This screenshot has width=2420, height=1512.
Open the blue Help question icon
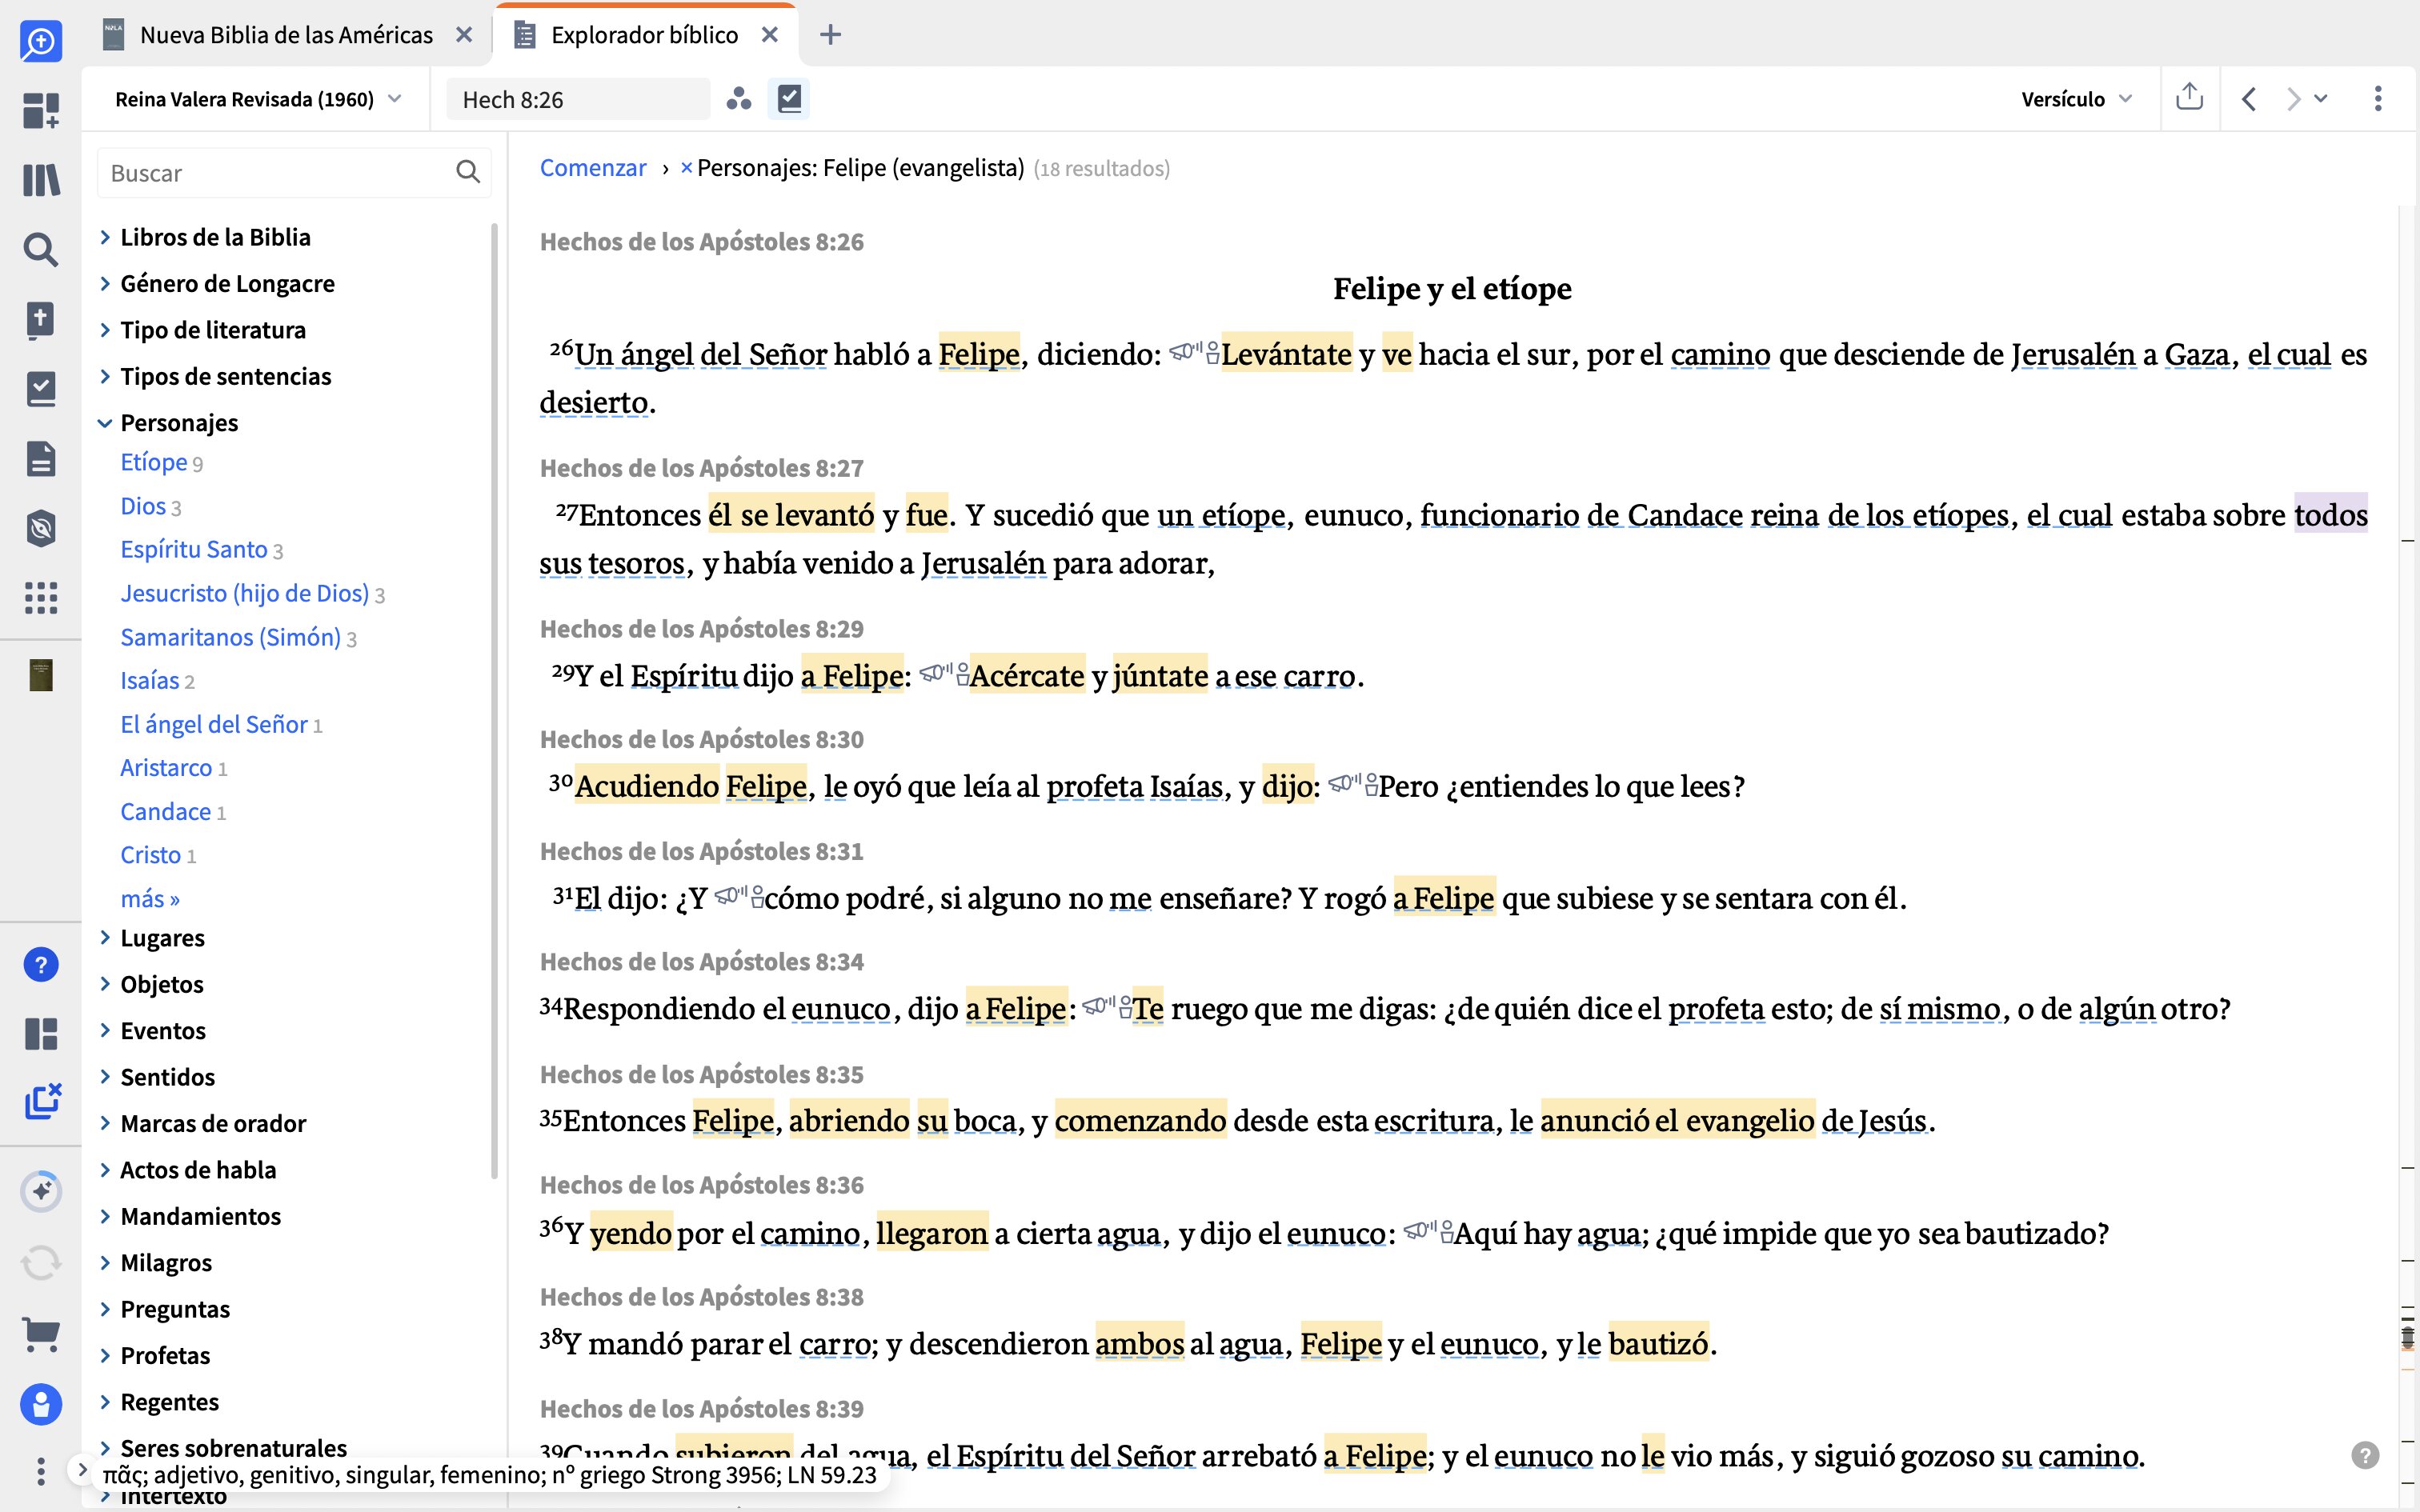coord(41,965)
